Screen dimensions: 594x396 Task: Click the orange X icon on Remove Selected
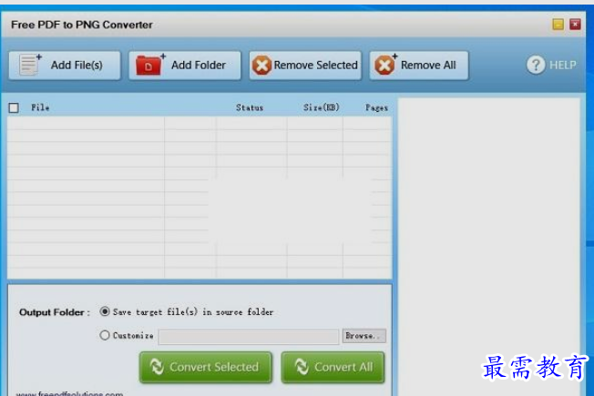click(x=261, y=66)
